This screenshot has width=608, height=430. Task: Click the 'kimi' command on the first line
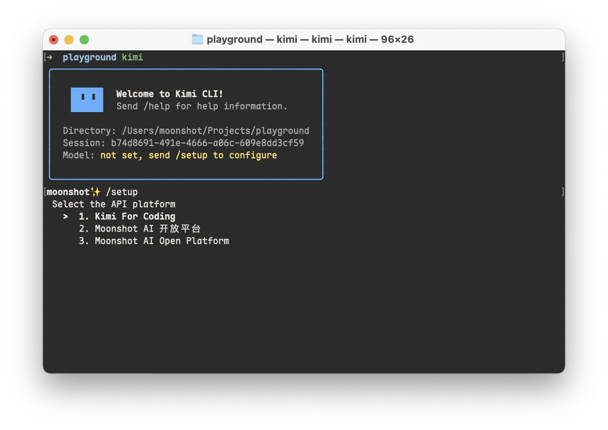[133, 58]
